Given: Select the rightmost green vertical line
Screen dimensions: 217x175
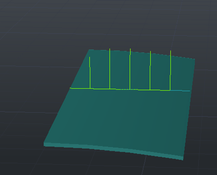Looking at the screenshot, I should (x=170, y=70).
